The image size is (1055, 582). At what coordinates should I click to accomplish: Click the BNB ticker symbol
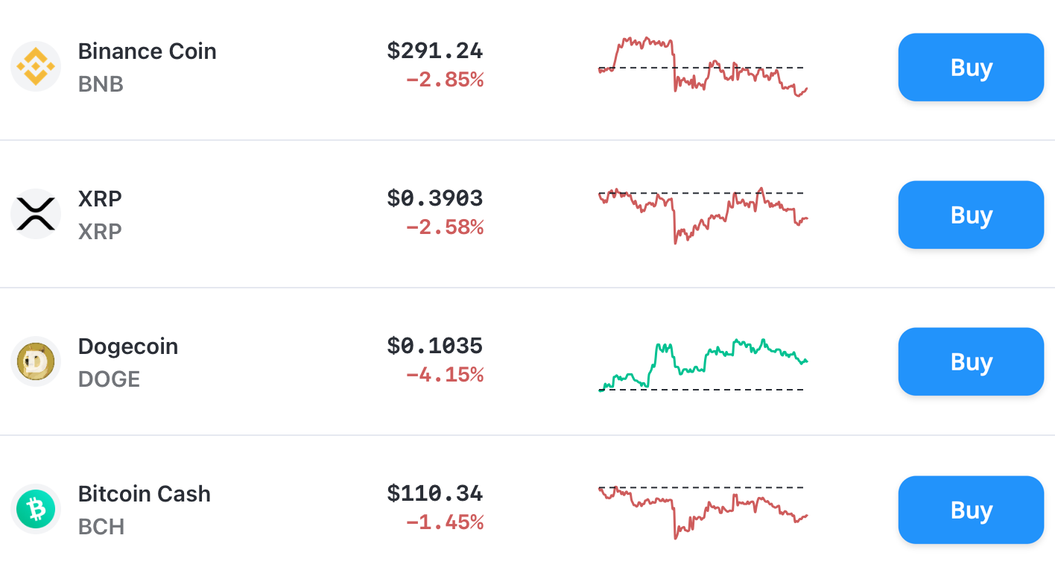pos(100,84)
